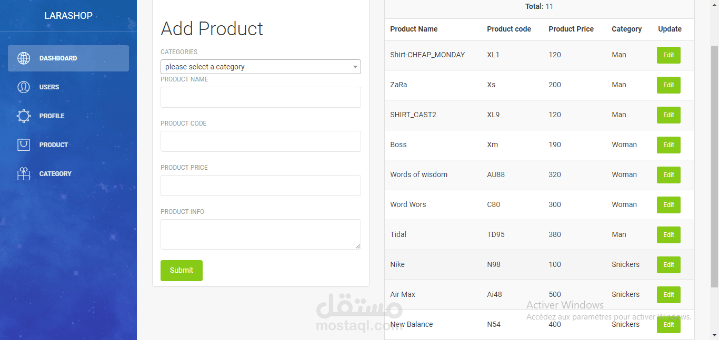The height and width of the screenshot is (340, 719).
Task: Click the Product Price input box
Action: [x=261, y=186]
